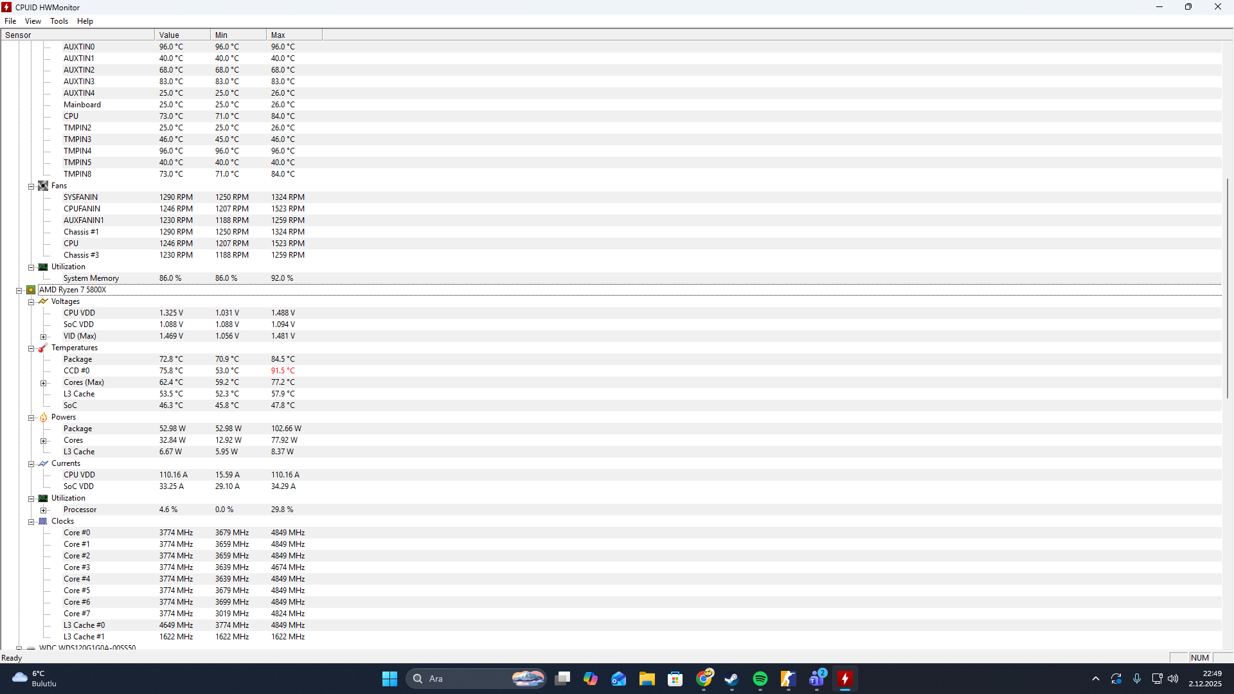Image resolution: width=1234 pixels, height=694 pixels.
Task: Show hidden system tray icons
Action: click(x=1096, y=679)
